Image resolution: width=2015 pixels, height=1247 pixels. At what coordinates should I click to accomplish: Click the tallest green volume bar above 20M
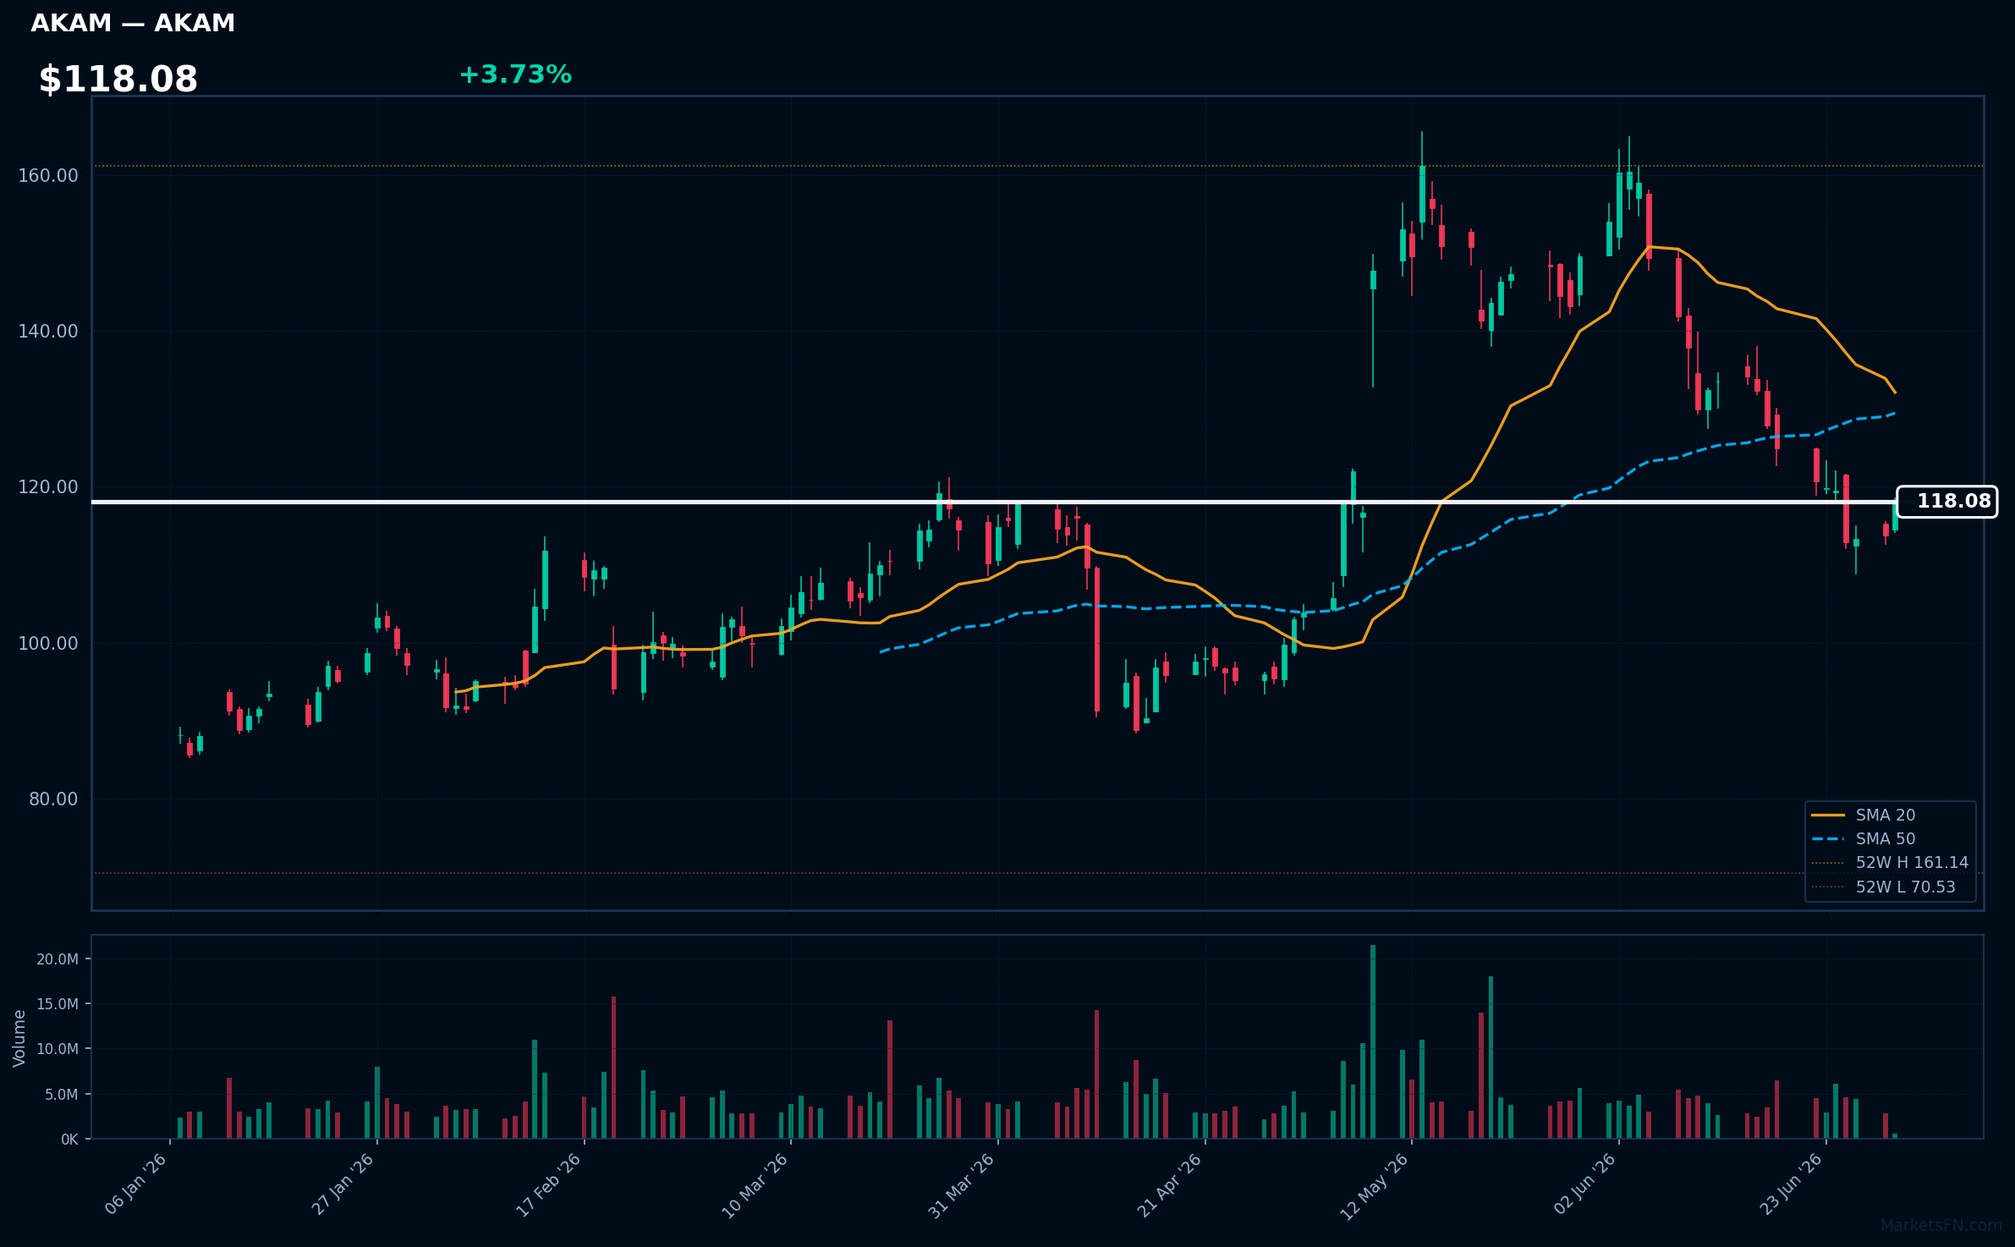click(x=1373, y=1041)
